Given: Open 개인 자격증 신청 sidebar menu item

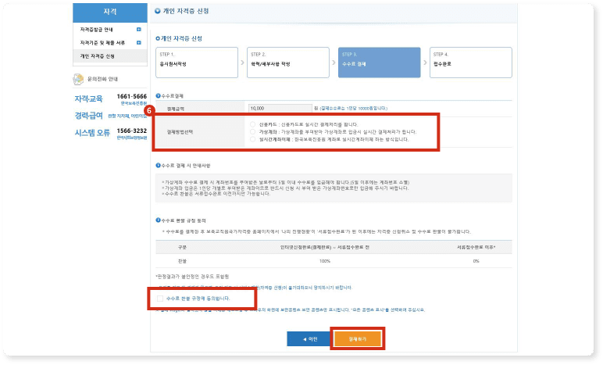Looking at the screenshot, I should coord(110,55).
